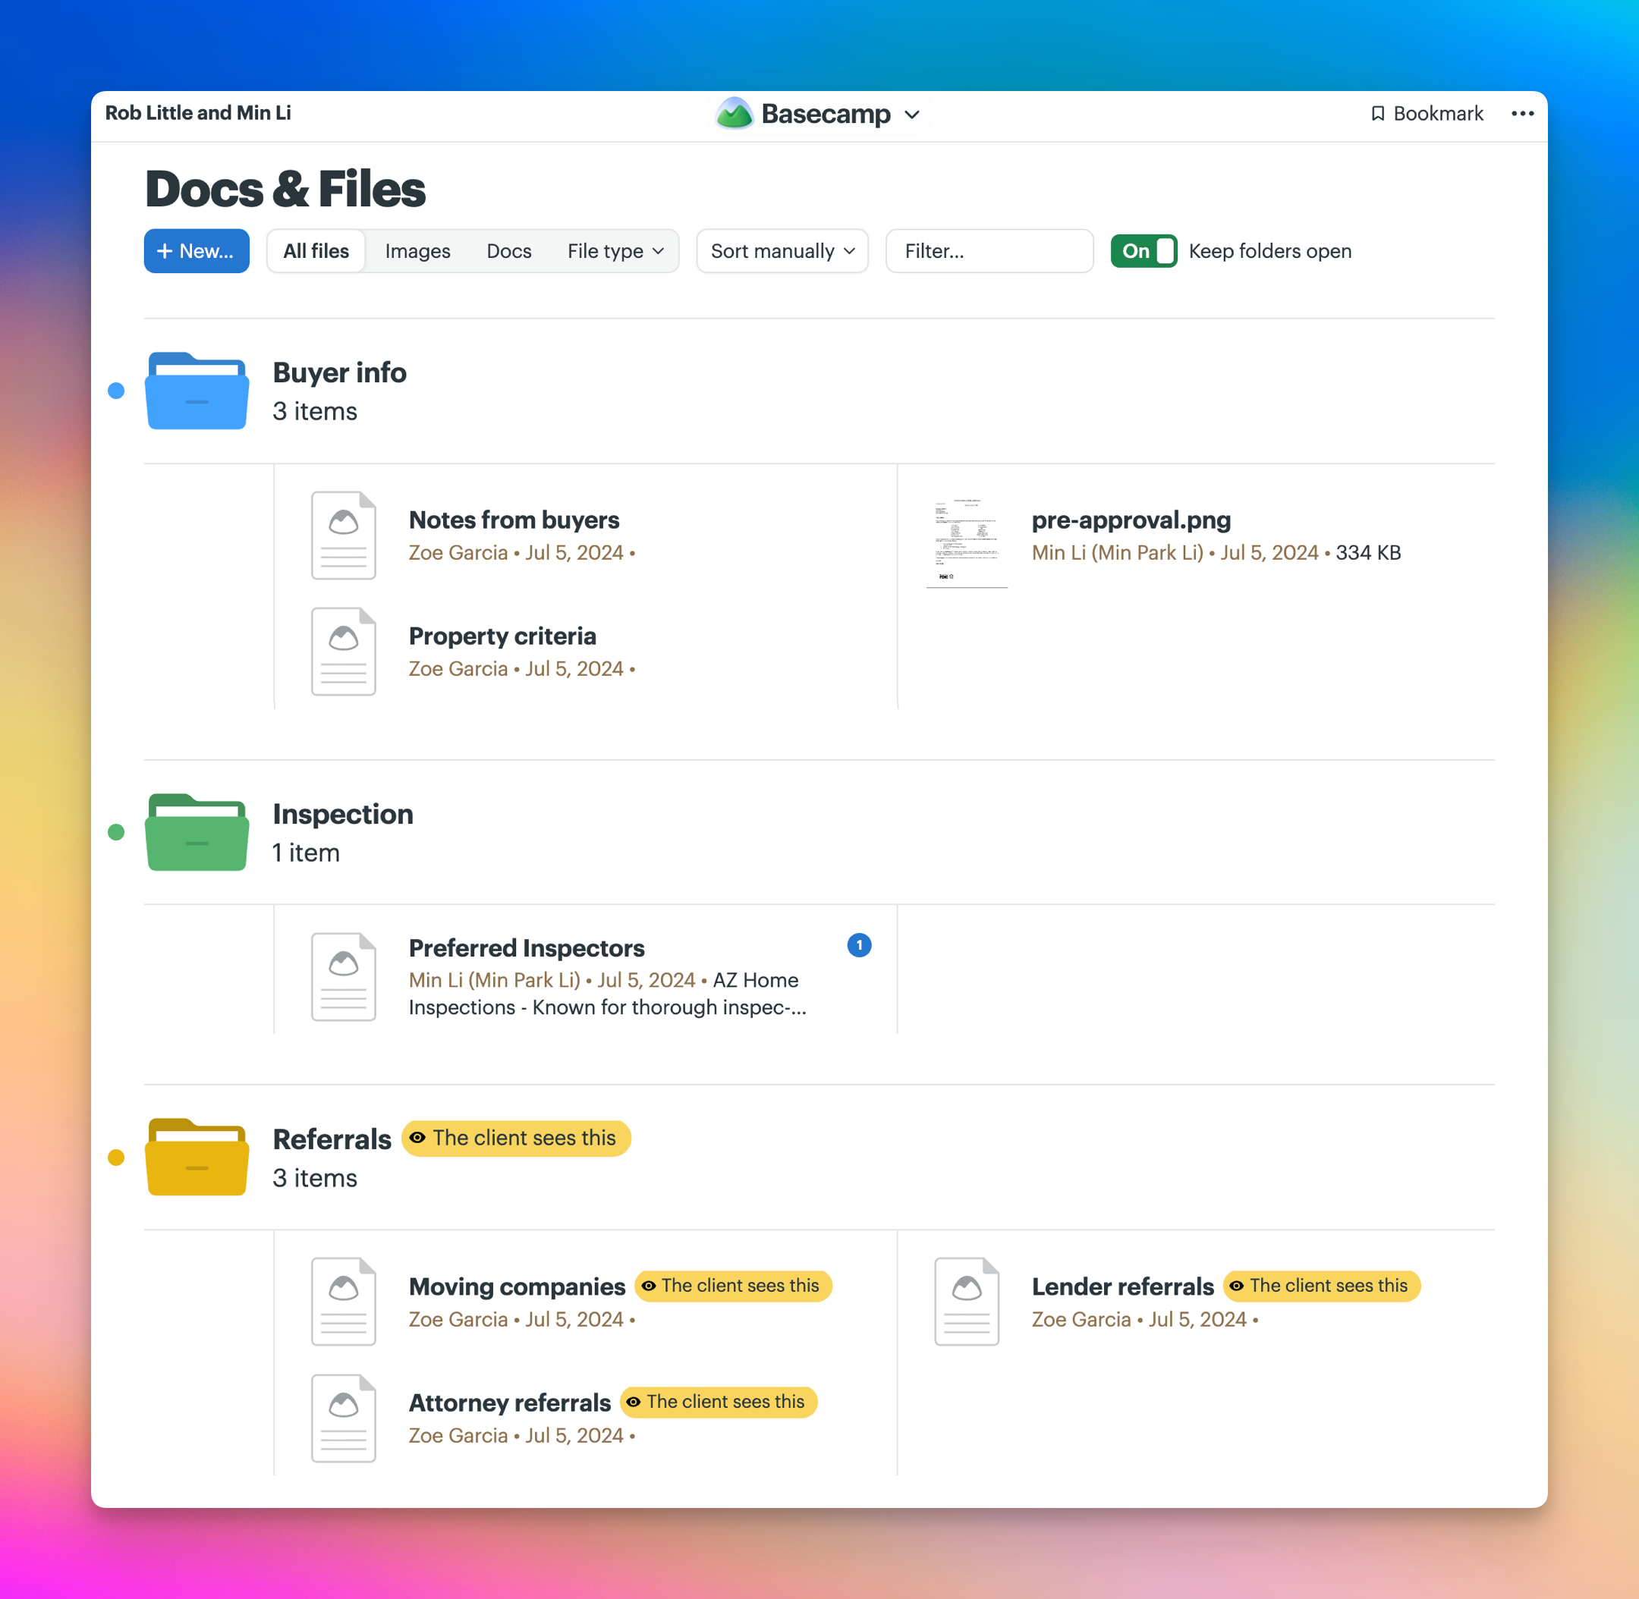Click the yellow dot beside Referrals
Screen dimensions: 1639x1599
point(117,1158)
